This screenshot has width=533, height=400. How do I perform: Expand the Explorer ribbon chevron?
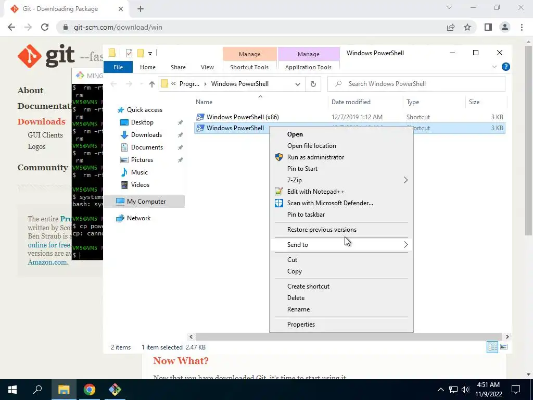pyautogui.click(x=494, y=67)
